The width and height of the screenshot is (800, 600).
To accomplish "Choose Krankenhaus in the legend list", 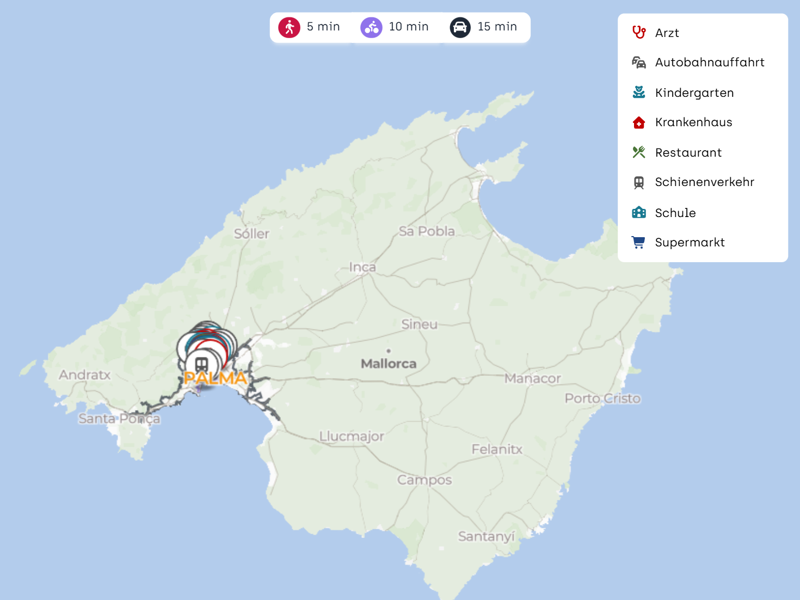I will 693,122.
